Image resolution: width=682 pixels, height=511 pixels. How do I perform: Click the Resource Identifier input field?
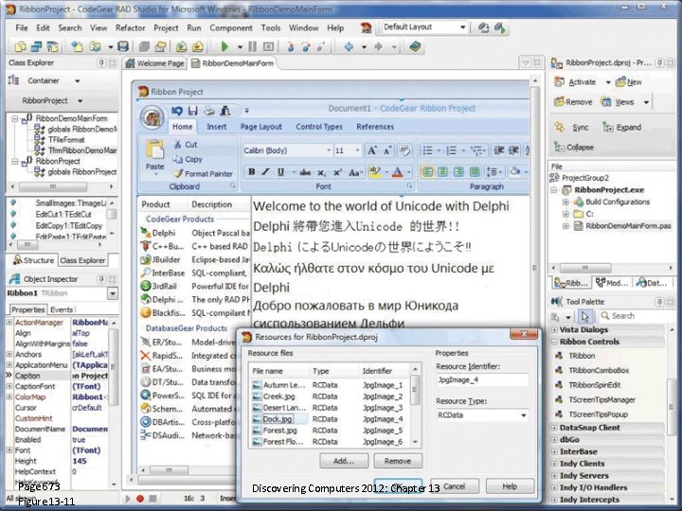[482, 379]
